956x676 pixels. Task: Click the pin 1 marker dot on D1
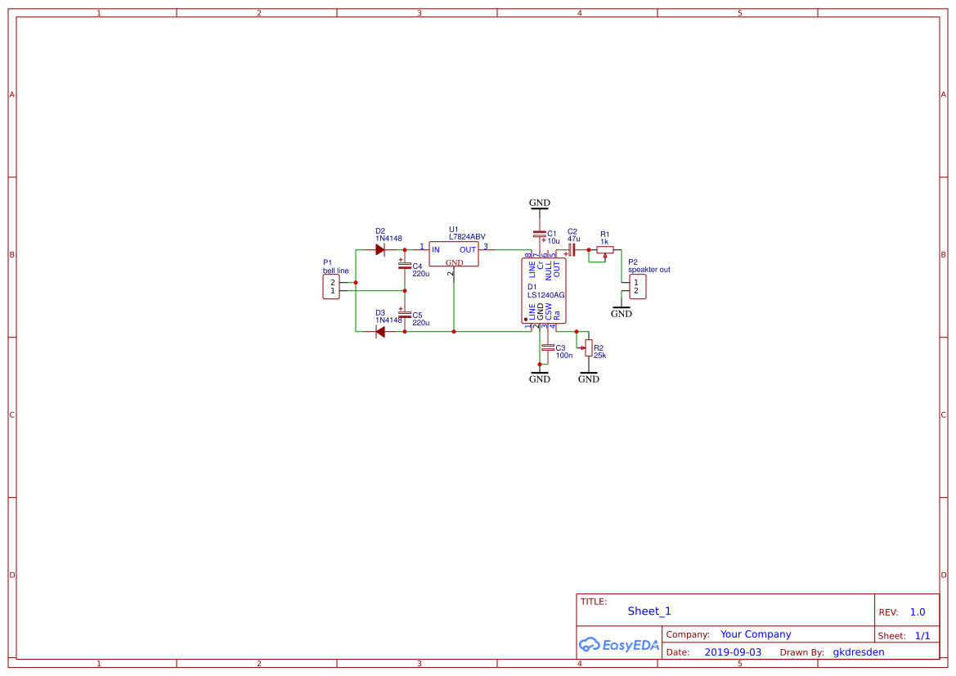[x=526, y=320]
